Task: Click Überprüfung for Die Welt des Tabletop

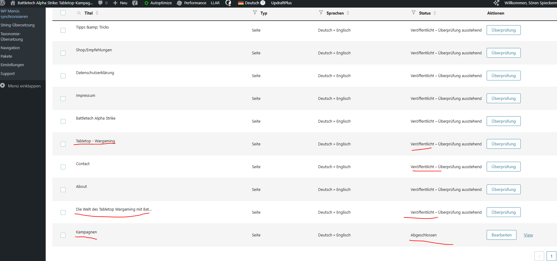Action: coord(503,212)
